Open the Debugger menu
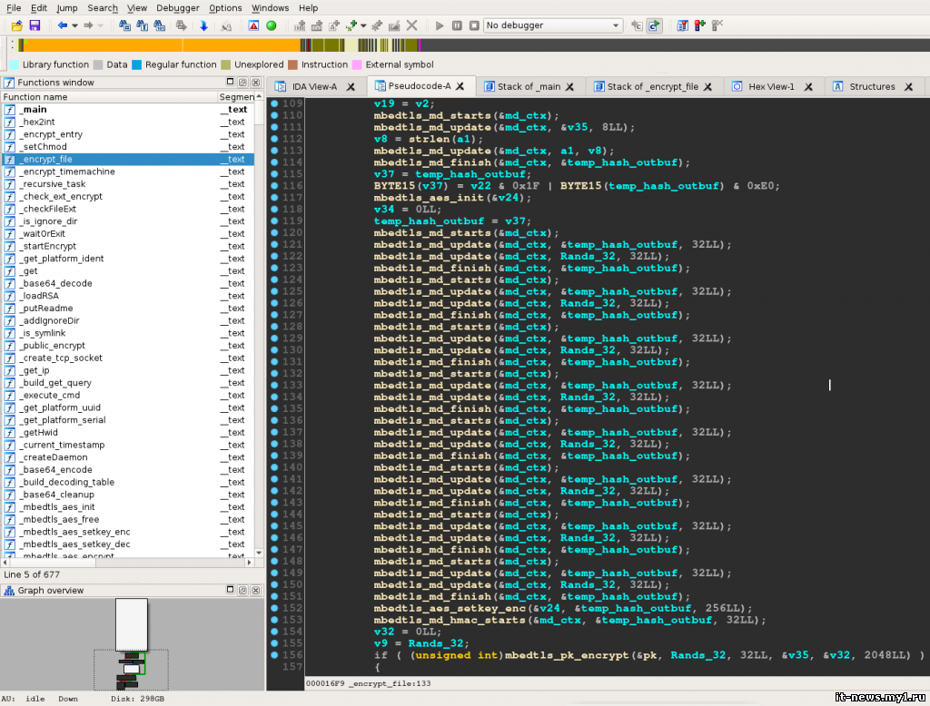The image size is (930, 706). [x=177, y=8]
